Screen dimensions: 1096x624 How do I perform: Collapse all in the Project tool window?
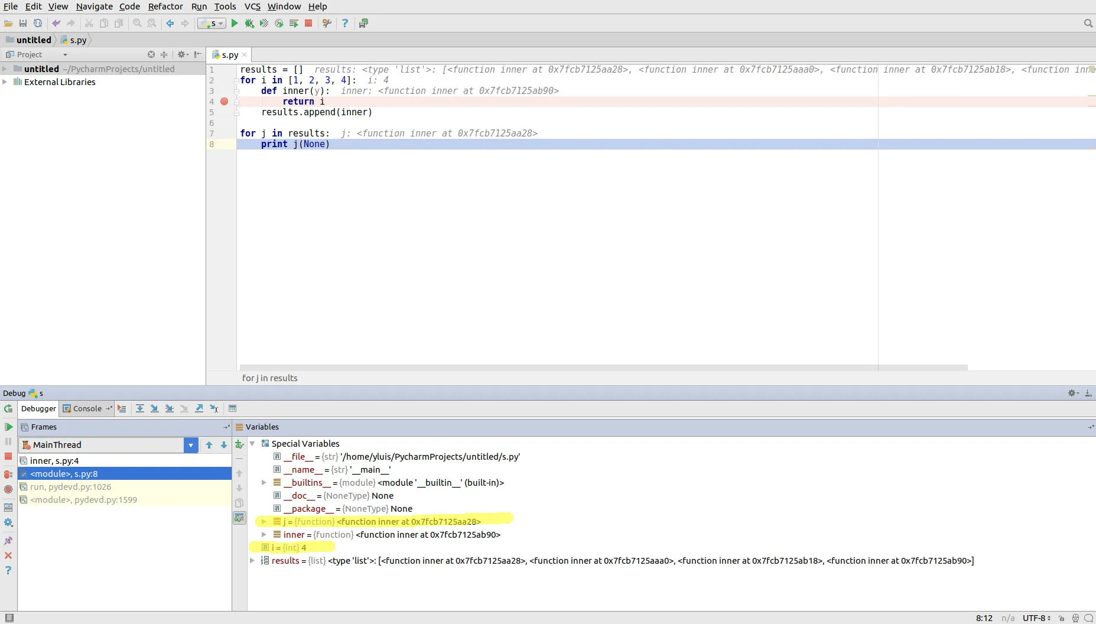point(164,54)
